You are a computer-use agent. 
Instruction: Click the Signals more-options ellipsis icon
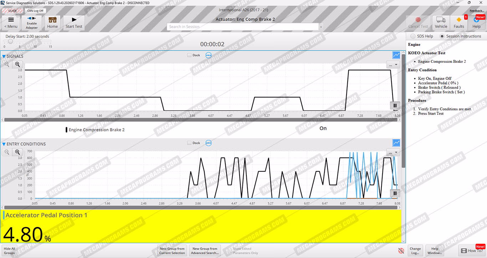[x=209, y=55]
